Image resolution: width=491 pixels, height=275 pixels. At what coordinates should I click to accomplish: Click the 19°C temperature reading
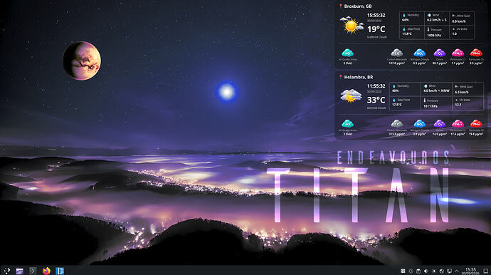coord(376,29)
